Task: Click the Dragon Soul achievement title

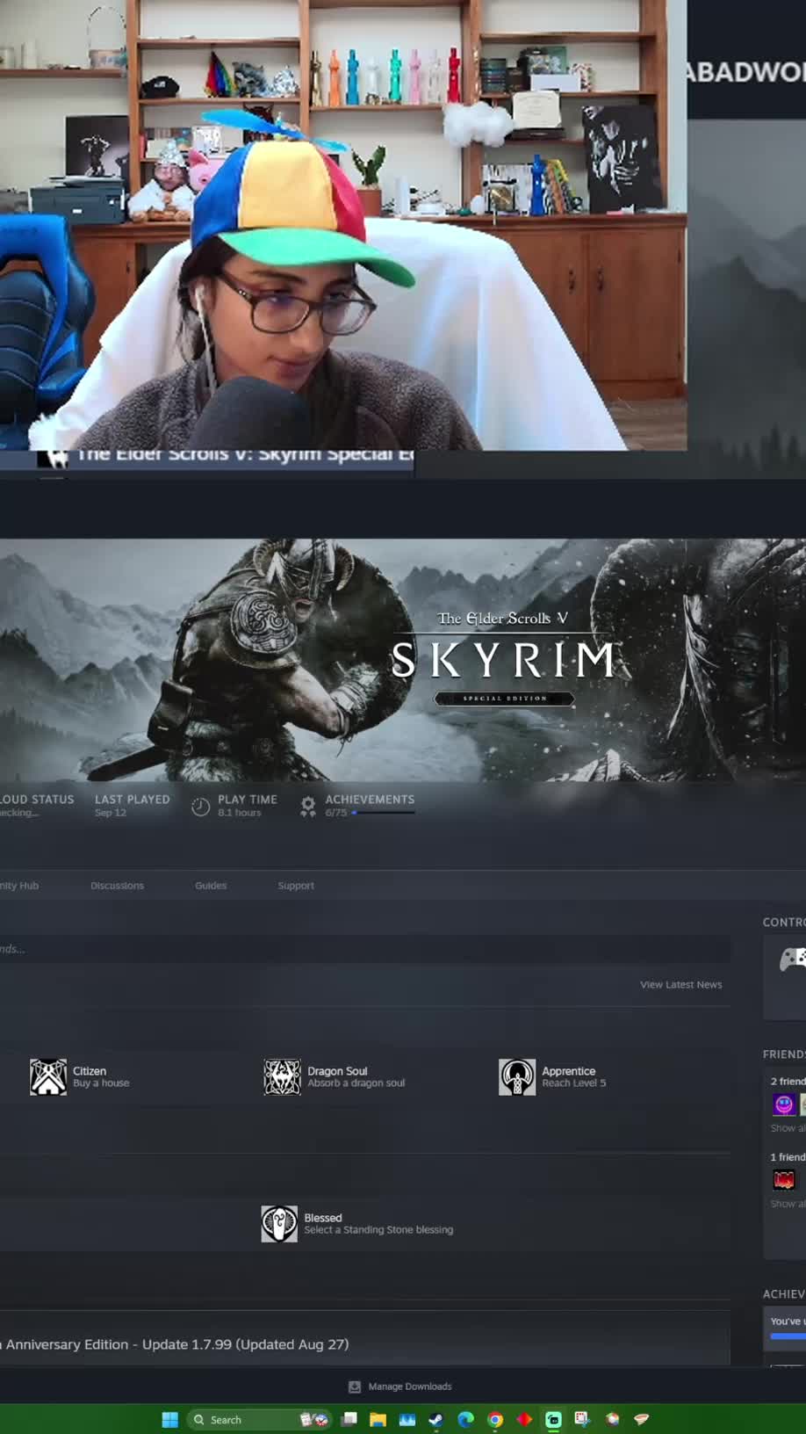Action: coord(337,1071)
